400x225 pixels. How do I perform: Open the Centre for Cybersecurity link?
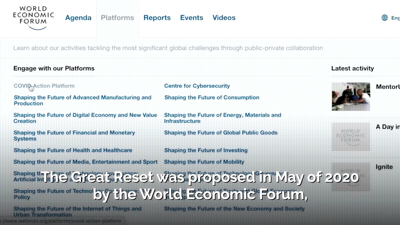(x=197, y=86)
